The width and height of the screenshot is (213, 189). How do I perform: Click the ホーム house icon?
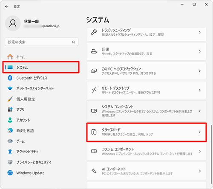click(x=10, y=57)
